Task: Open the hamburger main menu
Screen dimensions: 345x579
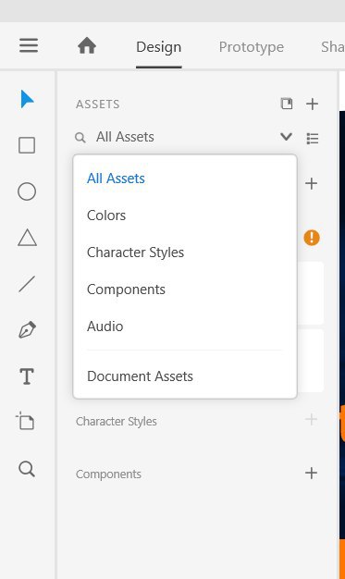Action: click(x=29, y=45)
